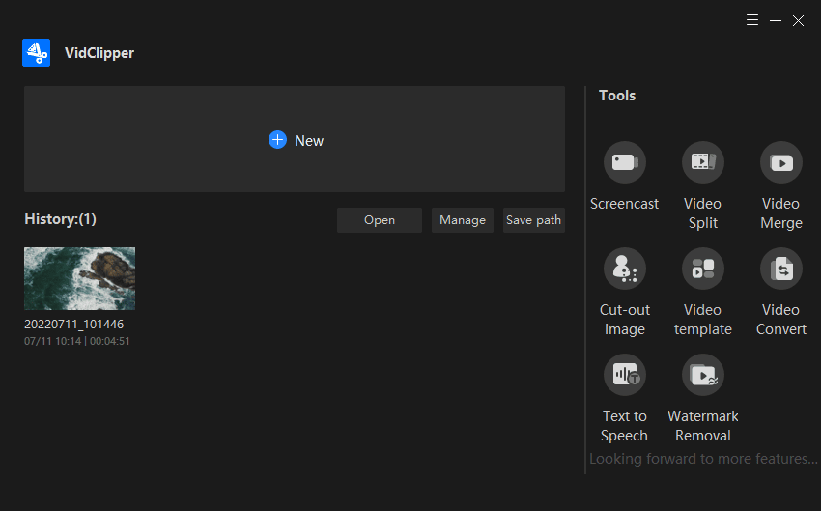Launch the Video Split tool
This screenshot has width=821, height=511.
coord(702,162)
